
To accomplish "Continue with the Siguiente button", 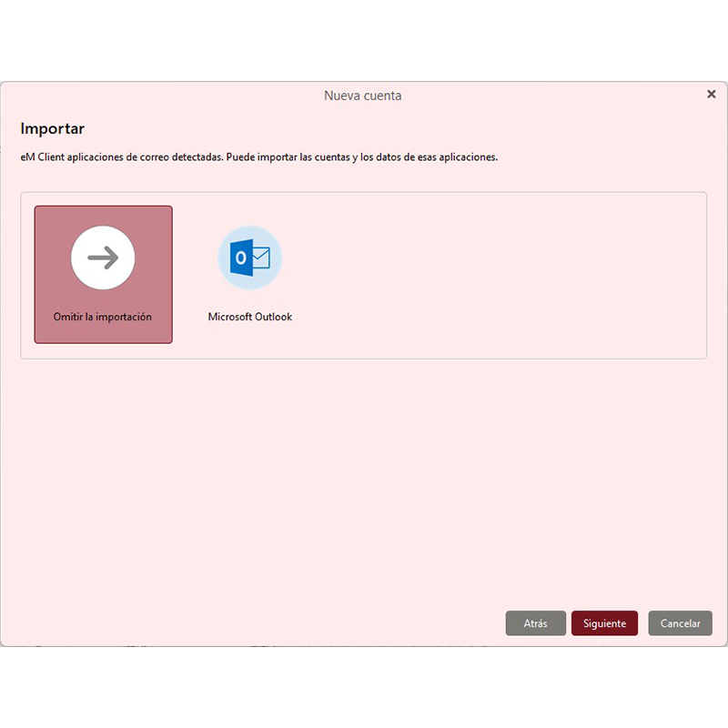I will (x=604, y=623).
